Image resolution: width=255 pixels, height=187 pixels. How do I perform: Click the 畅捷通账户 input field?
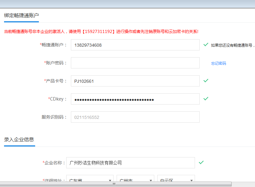point(135,45)
